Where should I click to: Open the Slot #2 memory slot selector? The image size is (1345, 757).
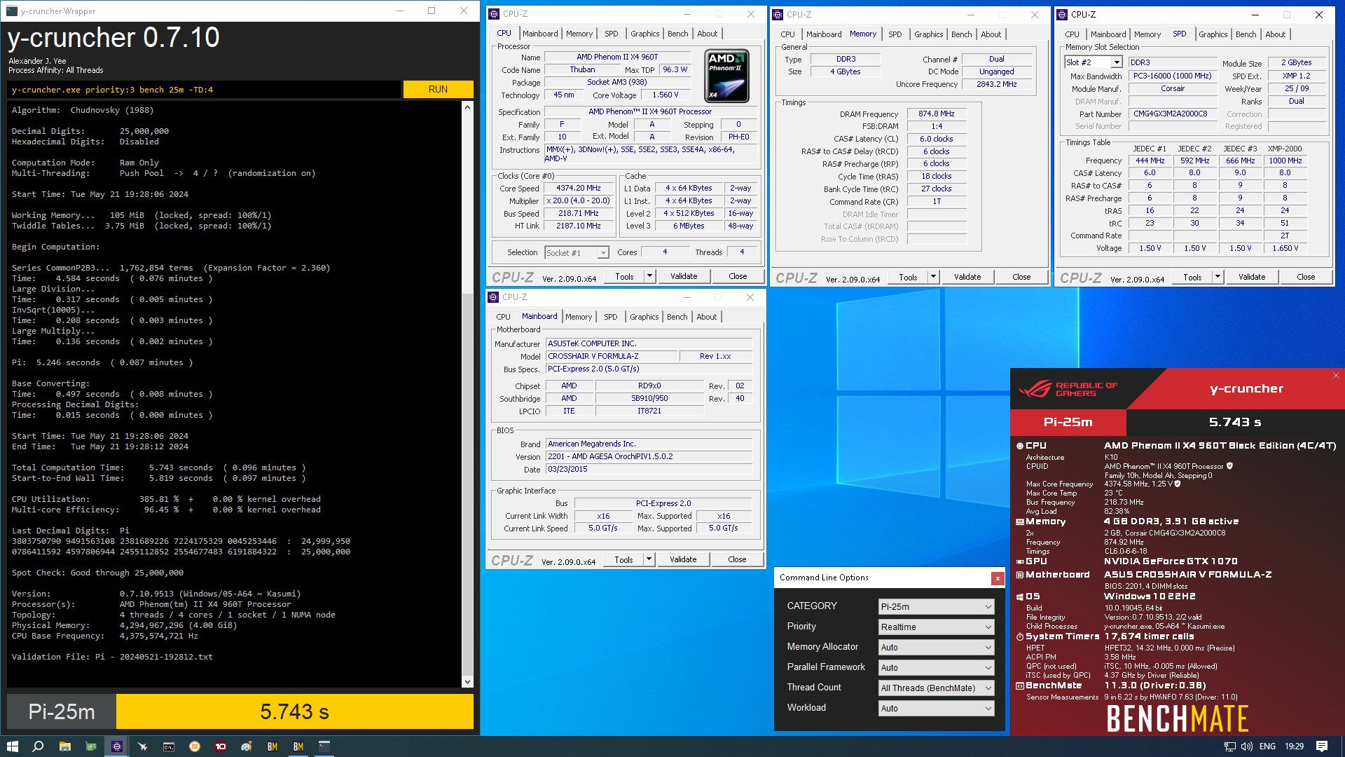tap(1094, 62)
